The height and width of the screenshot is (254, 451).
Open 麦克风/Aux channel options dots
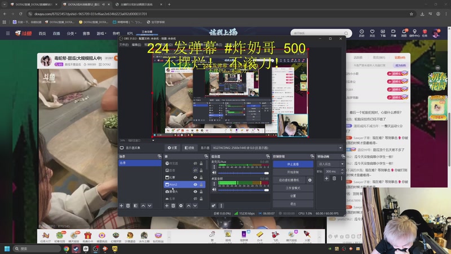214,167
